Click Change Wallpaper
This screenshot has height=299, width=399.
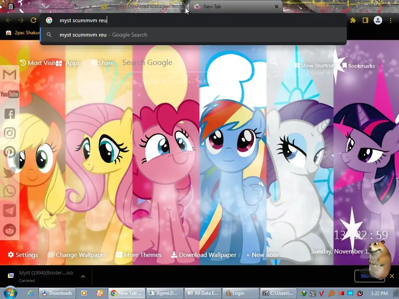click(77, 255)
